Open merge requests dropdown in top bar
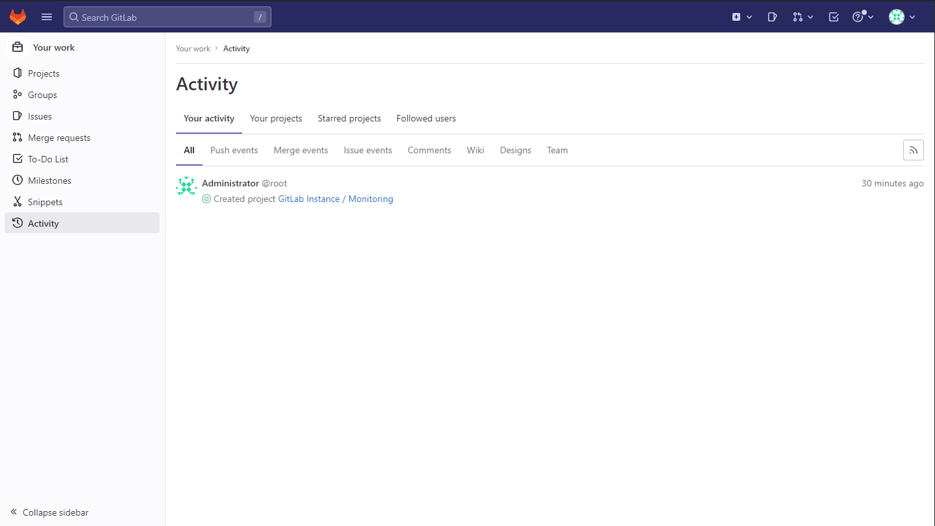The height and width of the screenshot is (526, 935). coord(803,17)
